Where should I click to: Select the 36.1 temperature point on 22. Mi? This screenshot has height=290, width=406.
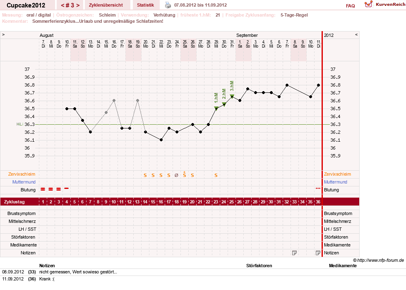pyautogui.click(x=161, y=140)
